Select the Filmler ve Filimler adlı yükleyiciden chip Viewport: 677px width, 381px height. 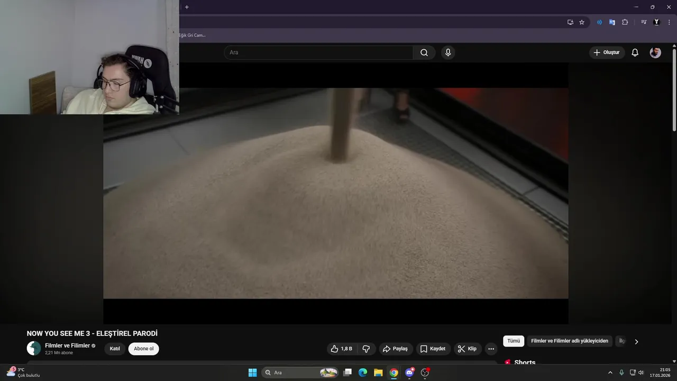(570, 341)
